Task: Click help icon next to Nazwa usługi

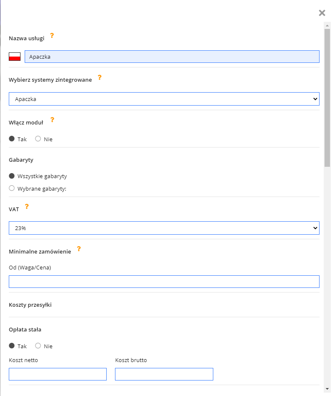Action: click(x=52, y=36)
